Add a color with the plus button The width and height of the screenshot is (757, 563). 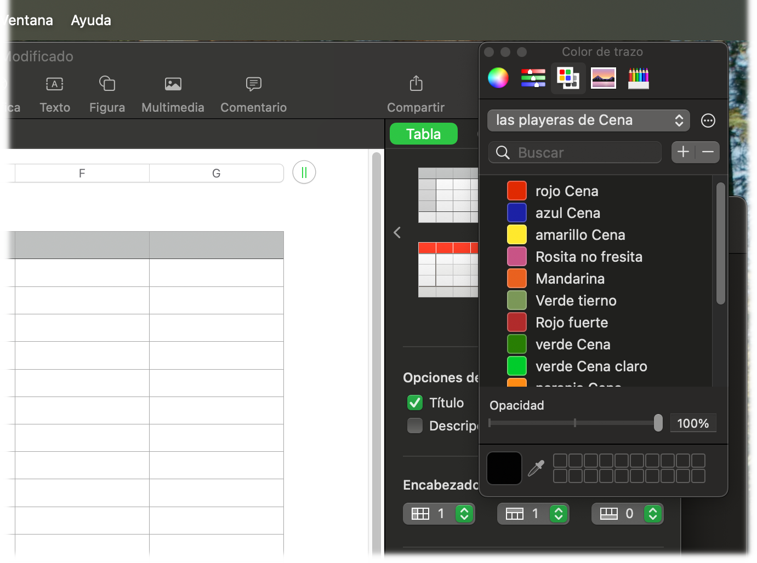[x=683, y=152]
